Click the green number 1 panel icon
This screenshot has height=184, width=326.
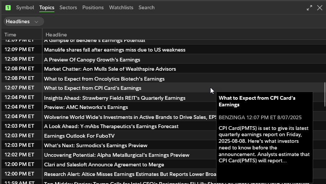8,8
